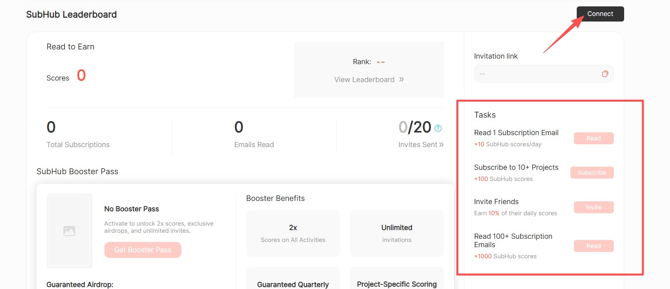Click the 0/20 invites counter
The image size is (670, 289).
tap(415, 128)
